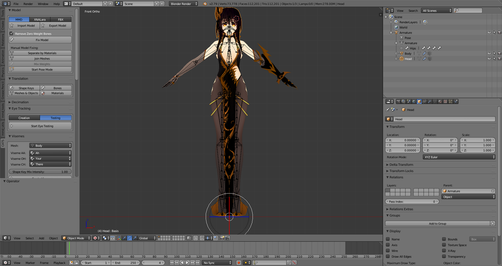Click the Shape Key Mix Intensity slider

point(40,172)
